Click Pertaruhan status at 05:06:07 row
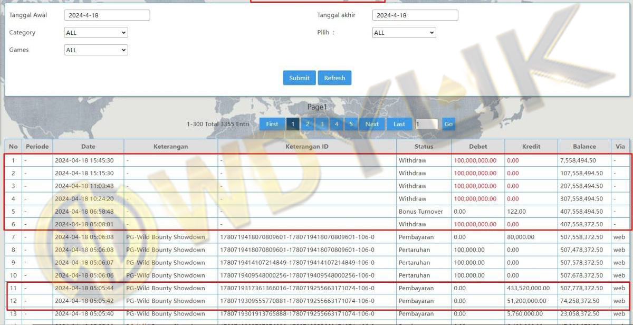 point(414,262)
